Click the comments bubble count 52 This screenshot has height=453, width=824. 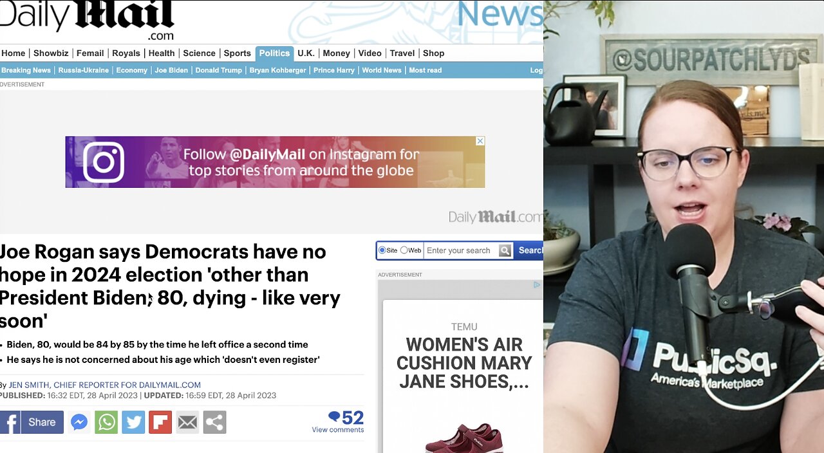coord(346,418)
